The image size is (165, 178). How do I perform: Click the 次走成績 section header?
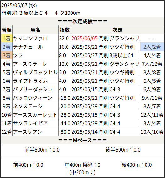[x=82, y=21]
